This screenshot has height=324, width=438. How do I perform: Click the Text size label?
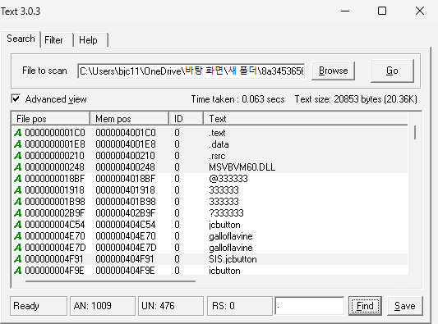[x=356, y=99]
